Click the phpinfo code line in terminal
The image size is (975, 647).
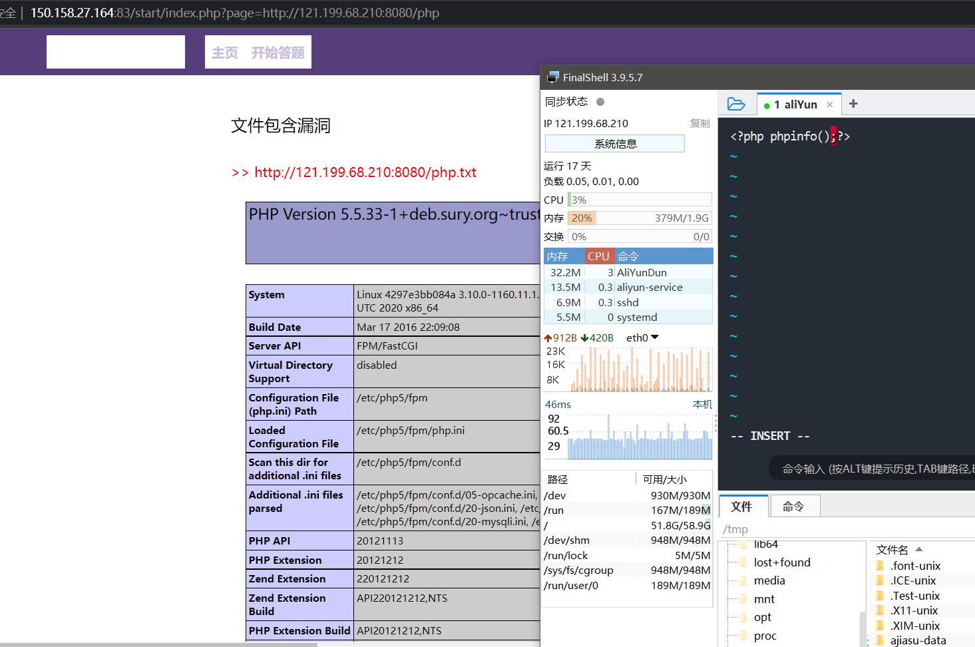pos(790,136)
